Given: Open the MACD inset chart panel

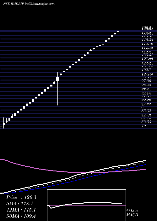Looking at the screenshot, I should pos(86,205).
